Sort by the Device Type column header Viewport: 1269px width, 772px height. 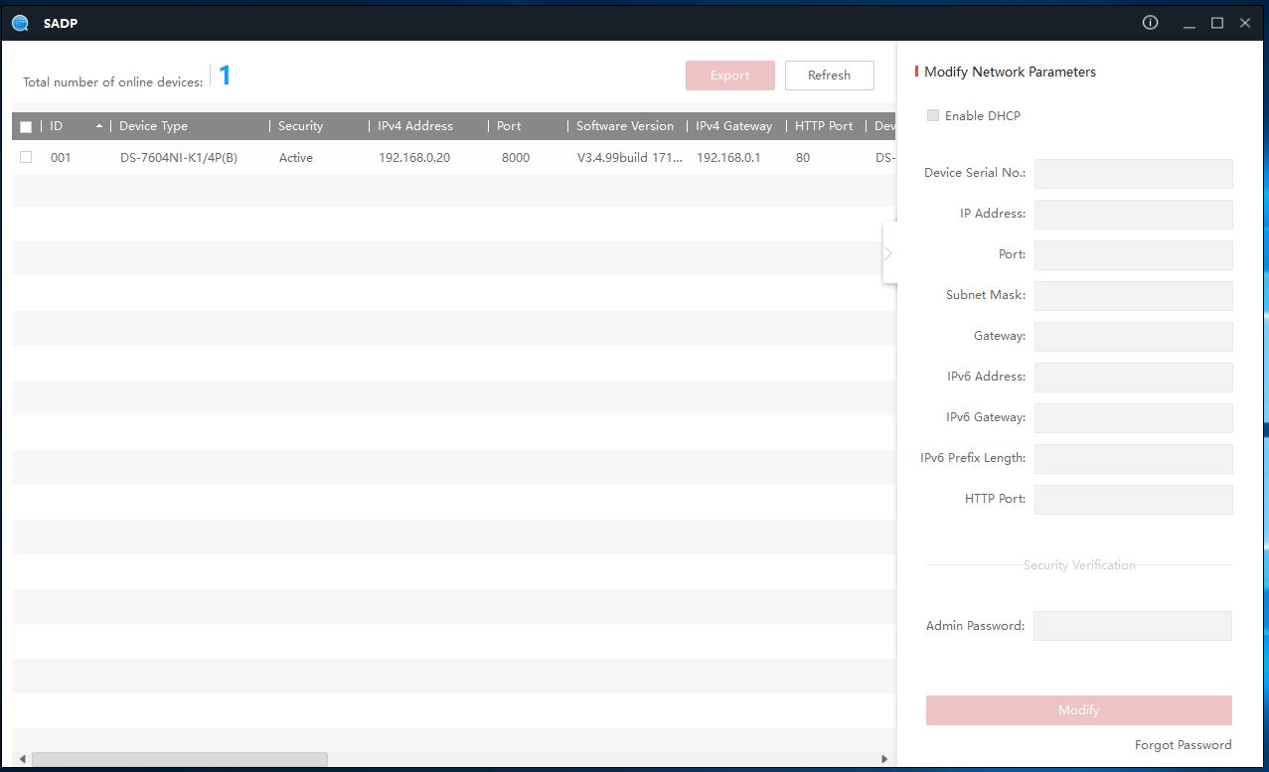pyautogui.click(x=153, y=126)
